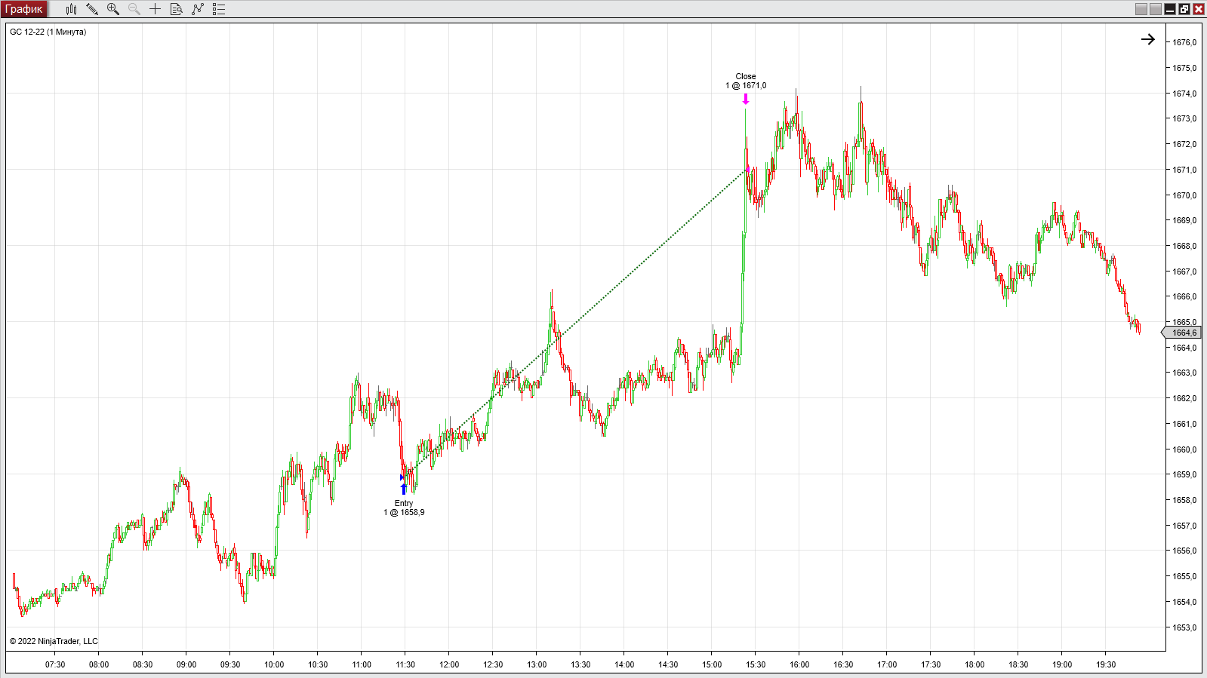Click the zoom in magnifier

[x=113, y=9]
